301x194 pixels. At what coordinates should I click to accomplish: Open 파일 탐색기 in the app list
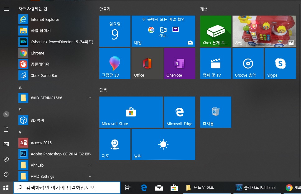click(x=56, y=31)
